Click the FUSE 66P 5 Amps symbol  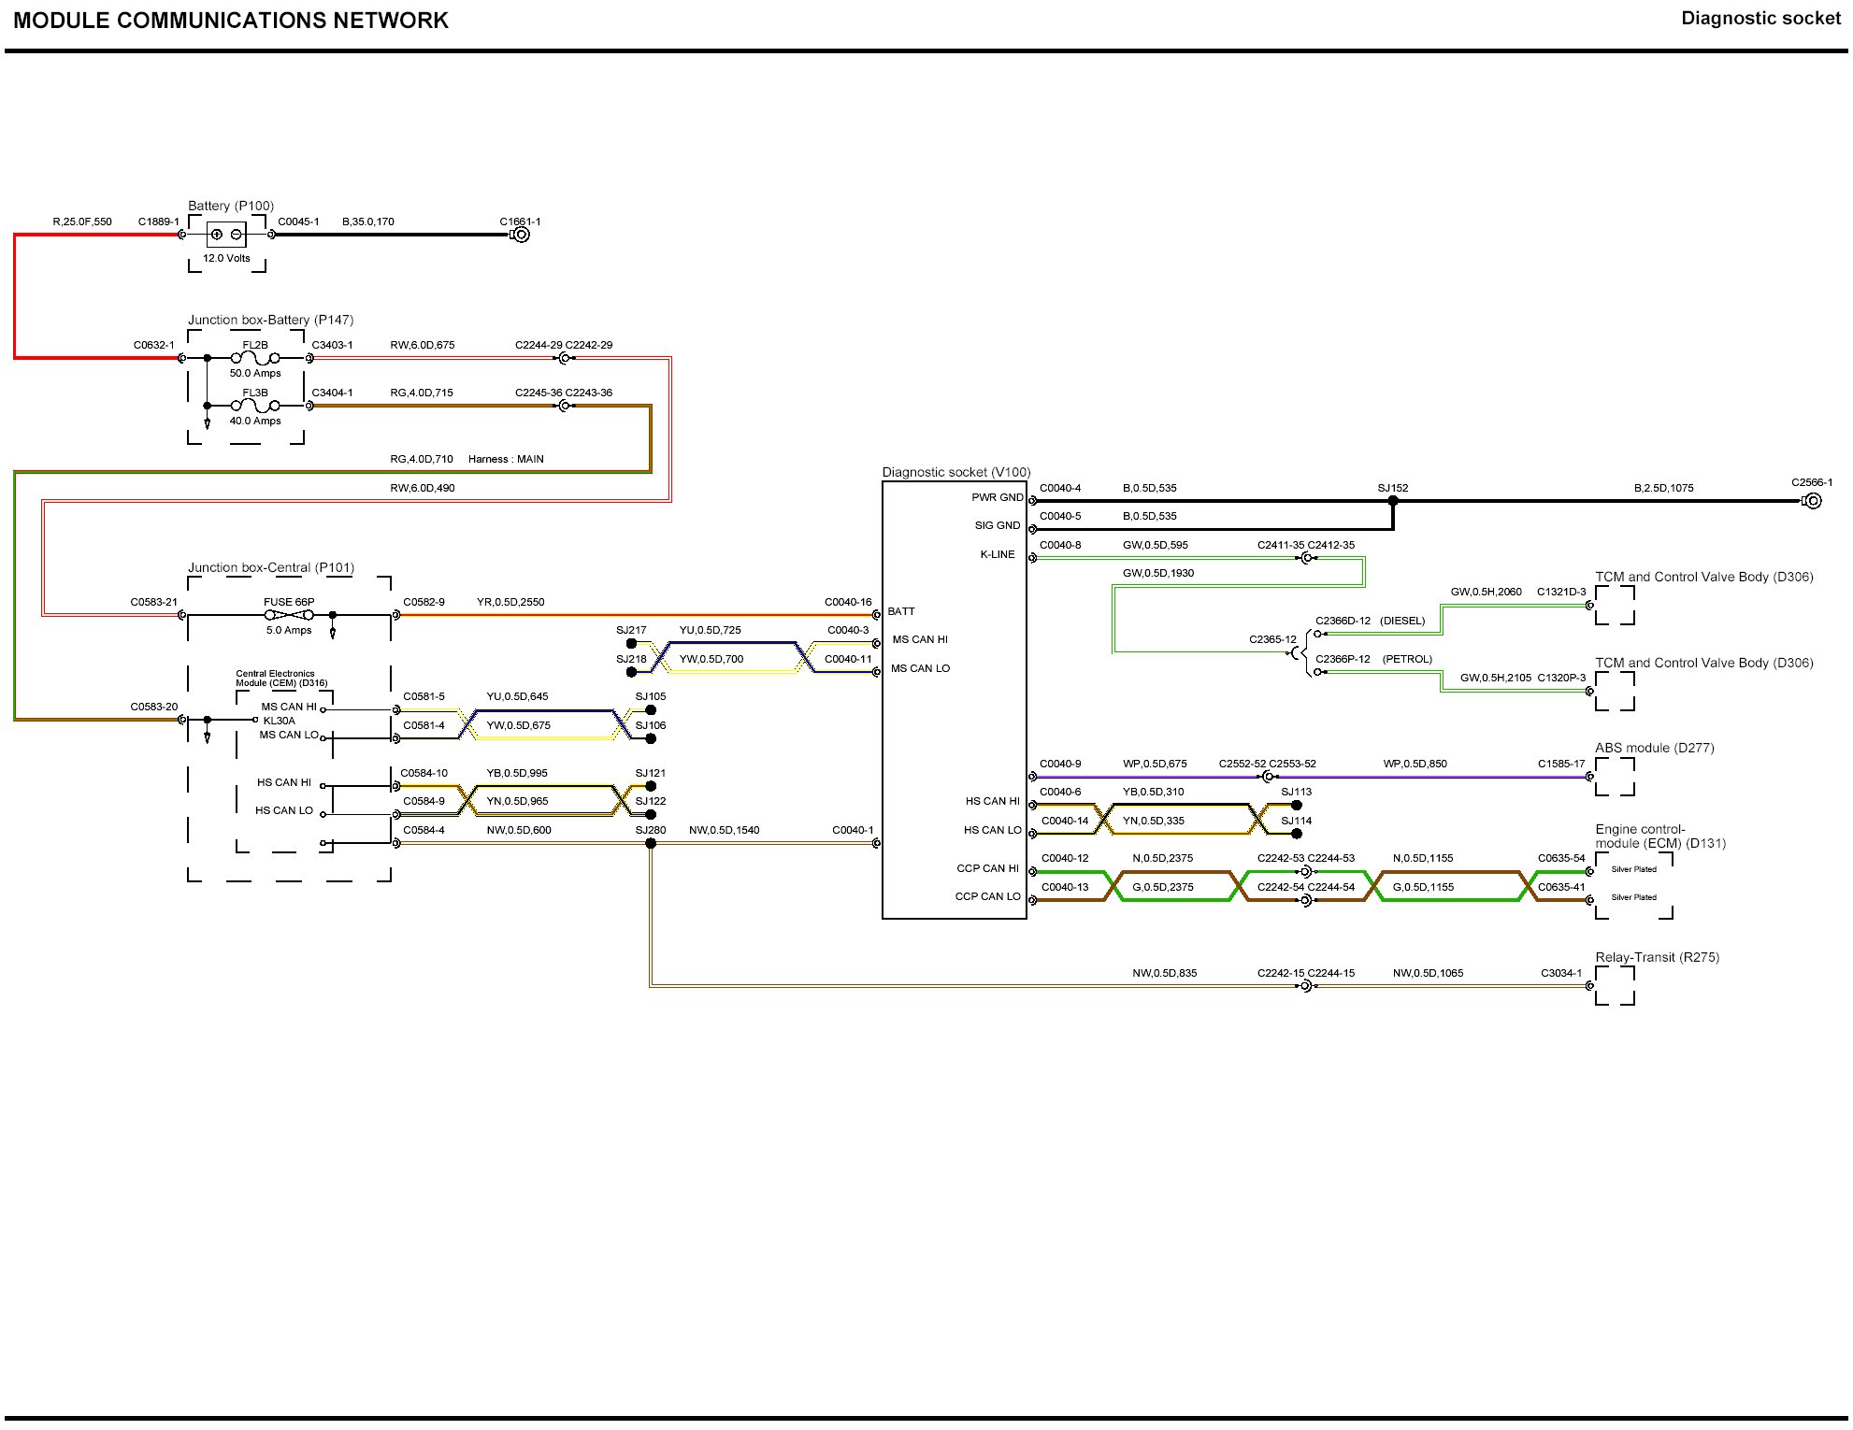[x=289, y=615]
